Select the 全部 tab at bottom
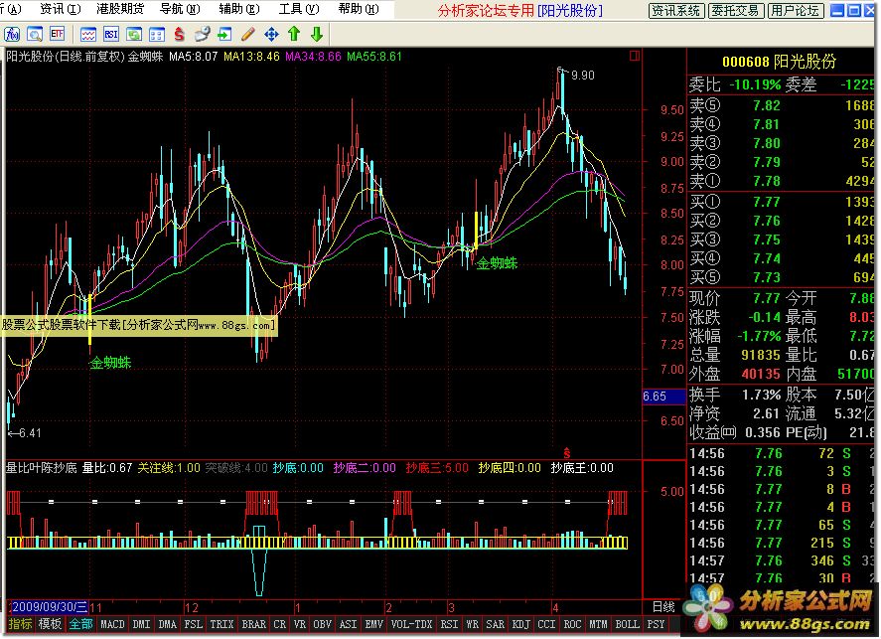 (80, 624)
